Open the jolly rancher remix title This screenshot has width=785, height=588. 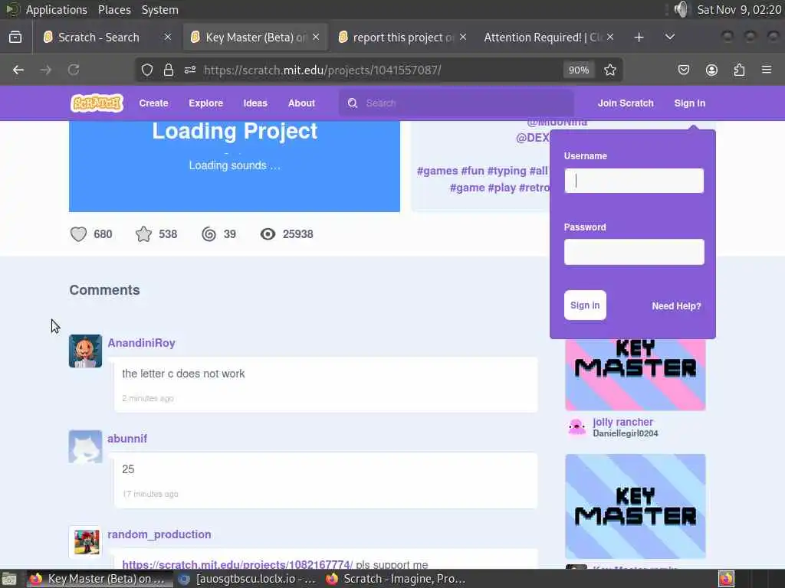(622, 422)
